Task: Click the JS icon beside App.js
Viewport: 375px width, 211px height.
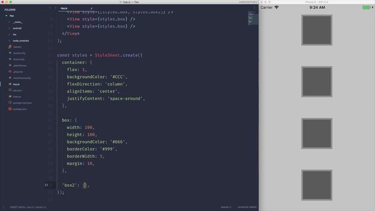Action: click(10, 84)
